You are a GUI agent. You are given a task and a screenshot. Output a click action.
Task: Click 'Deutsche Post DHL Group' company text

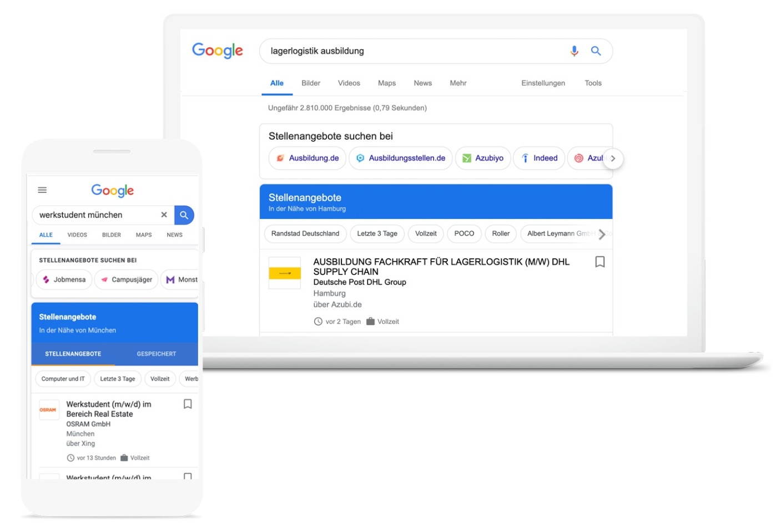tap(360, 282)
